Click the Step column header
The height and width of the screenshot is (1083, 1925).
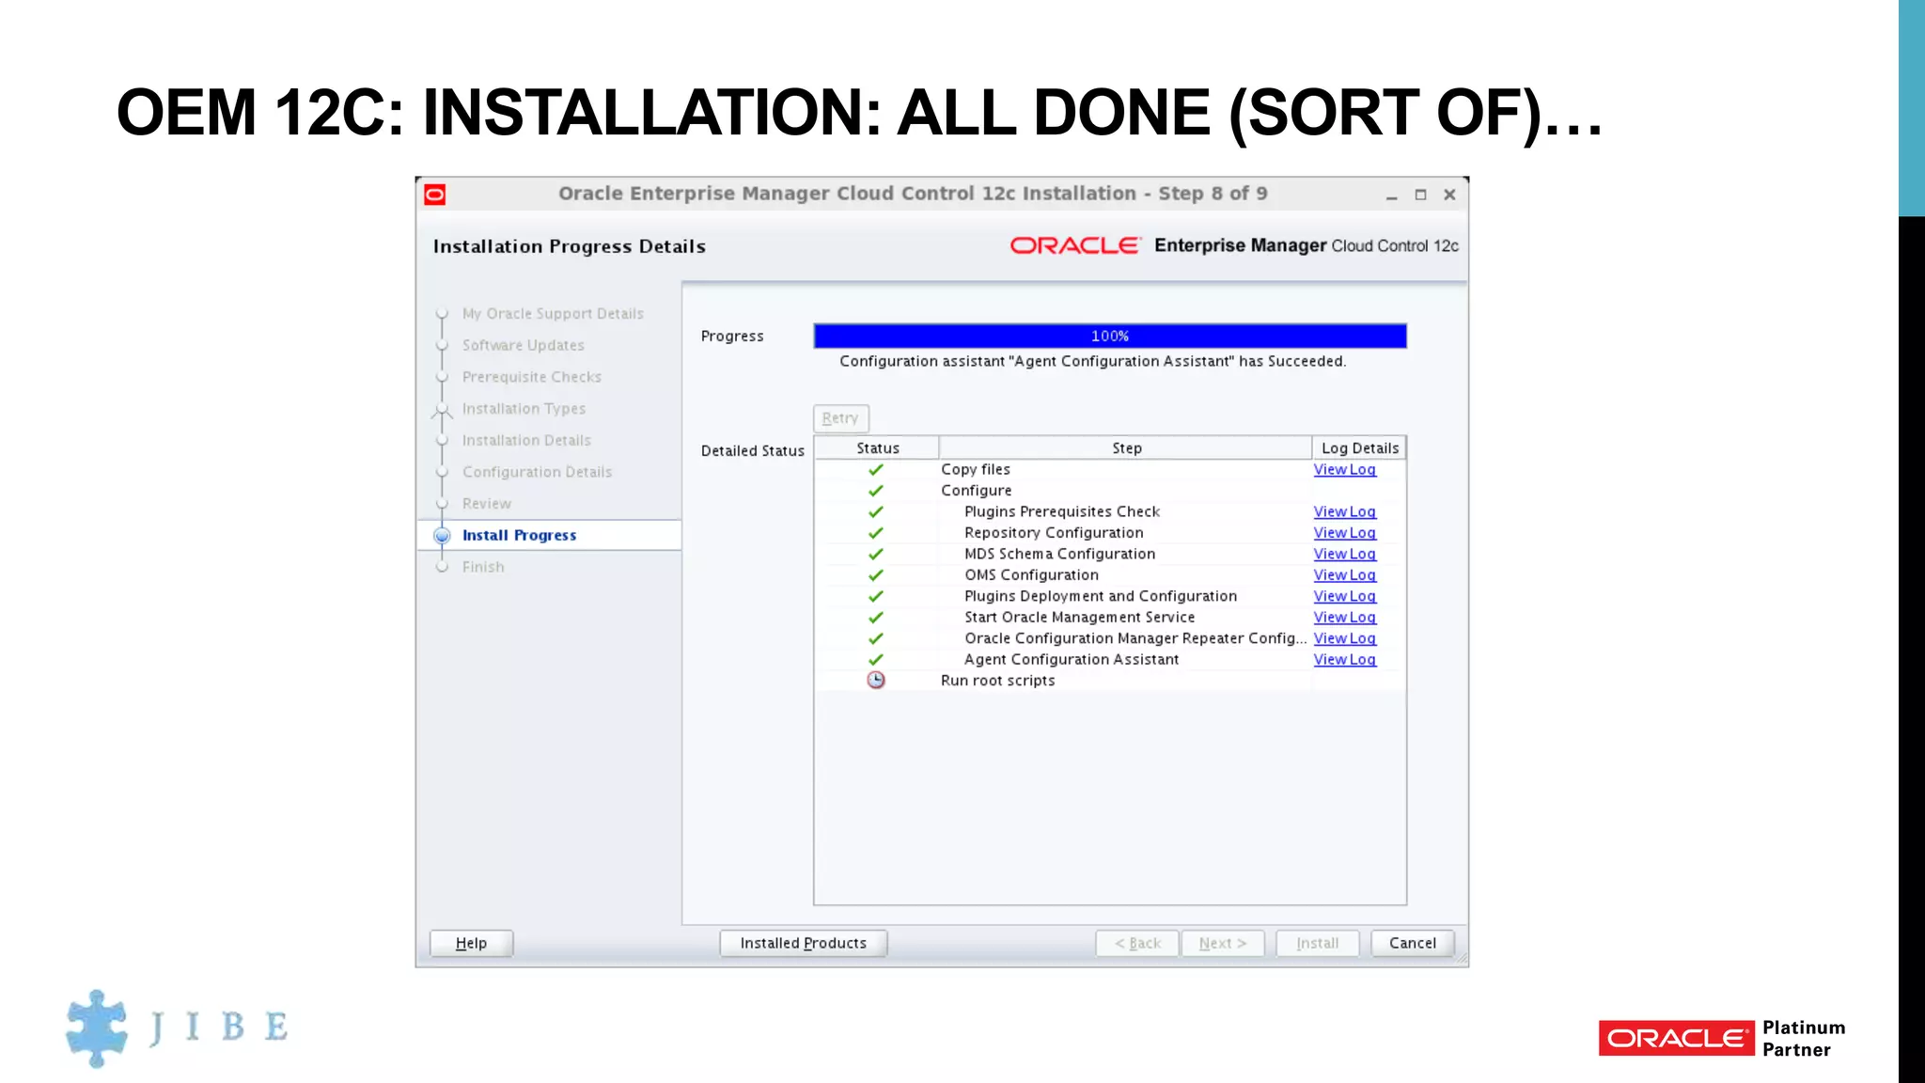tap(1126, 448)
